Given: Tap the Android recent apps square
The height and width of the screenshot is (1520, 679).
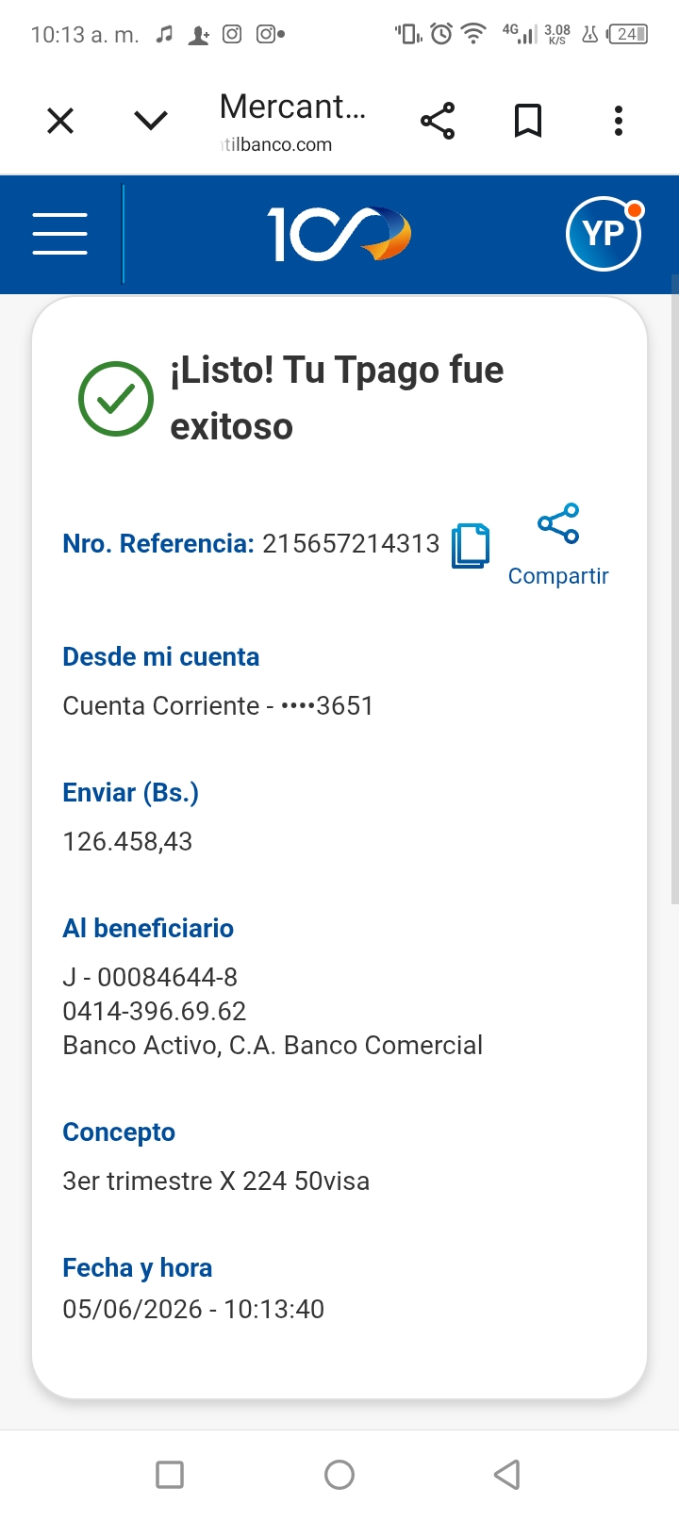Looking at the screenshot, I should [170, 1474].
